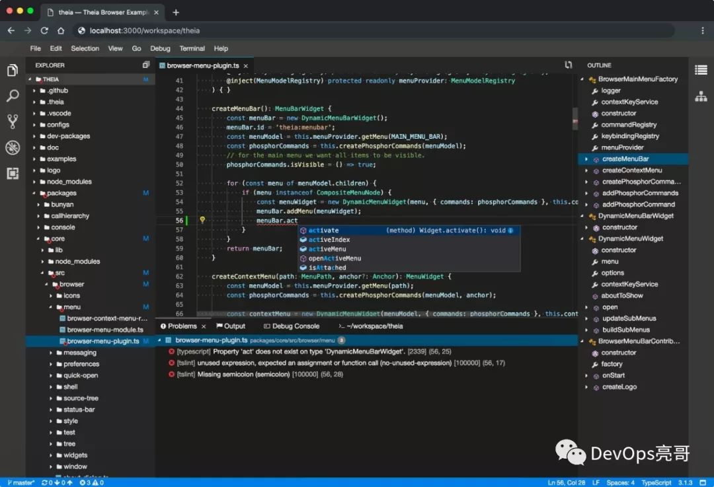This screenshot has width=714, height=487.
Task: Open the Explorer files icon in activity bar
Action: 13,71
